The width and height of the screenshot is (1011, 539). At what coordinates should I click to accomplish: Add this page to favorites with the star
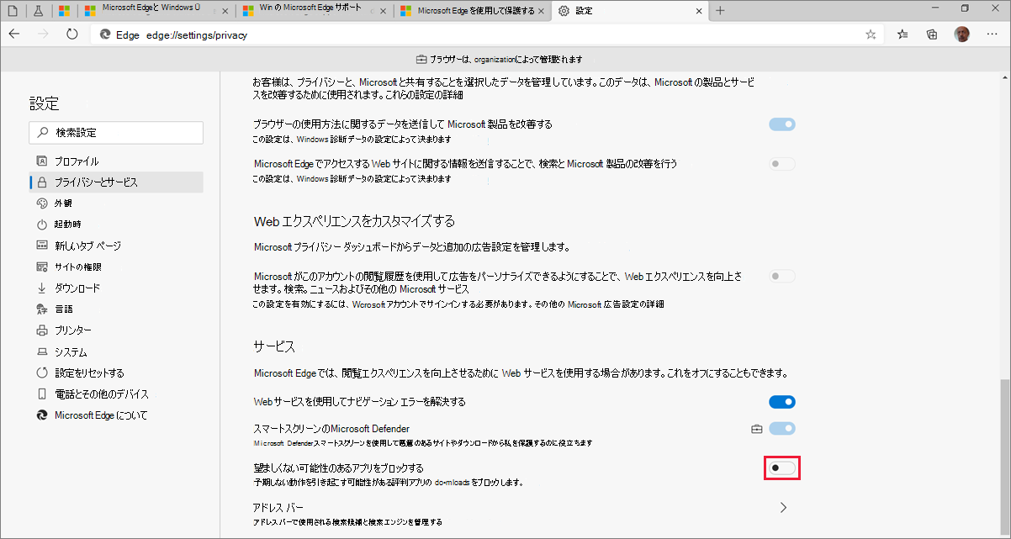[x=871, y=34]
